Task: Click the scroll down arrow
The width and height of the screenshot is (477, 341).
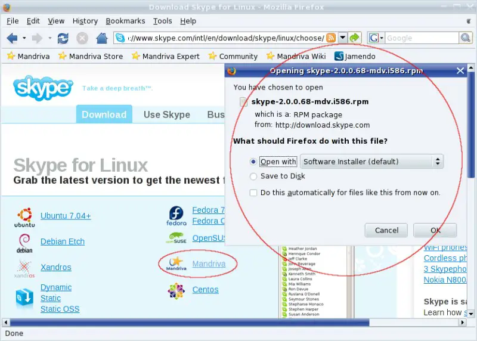Action: click(470, 314)
